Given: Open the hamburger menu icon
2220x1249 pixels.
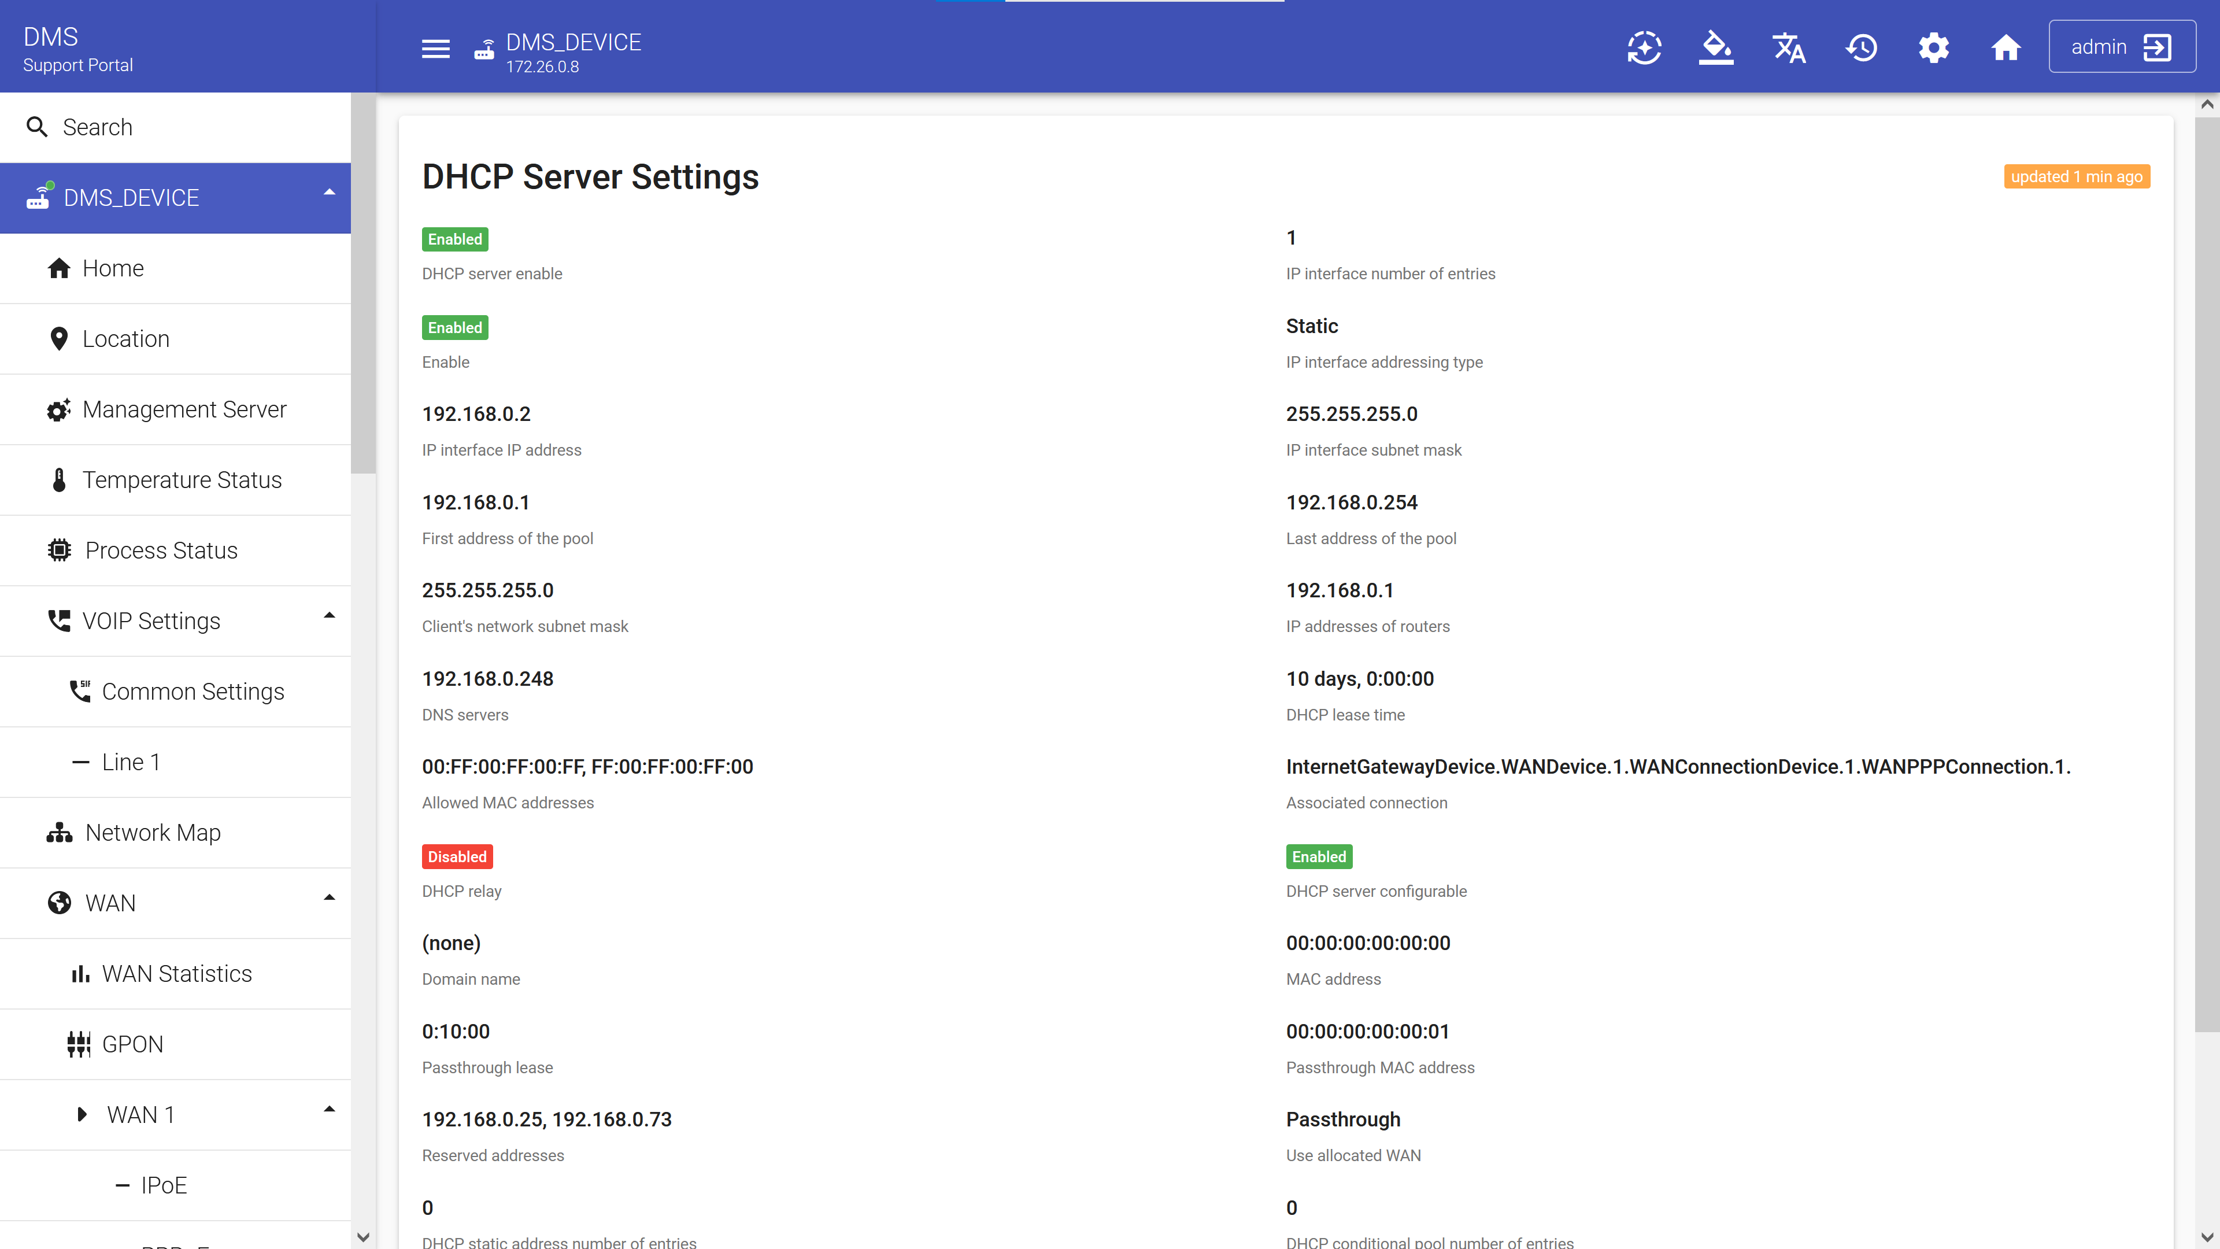Looking at the screenshot, I should [x=435, y=48].
